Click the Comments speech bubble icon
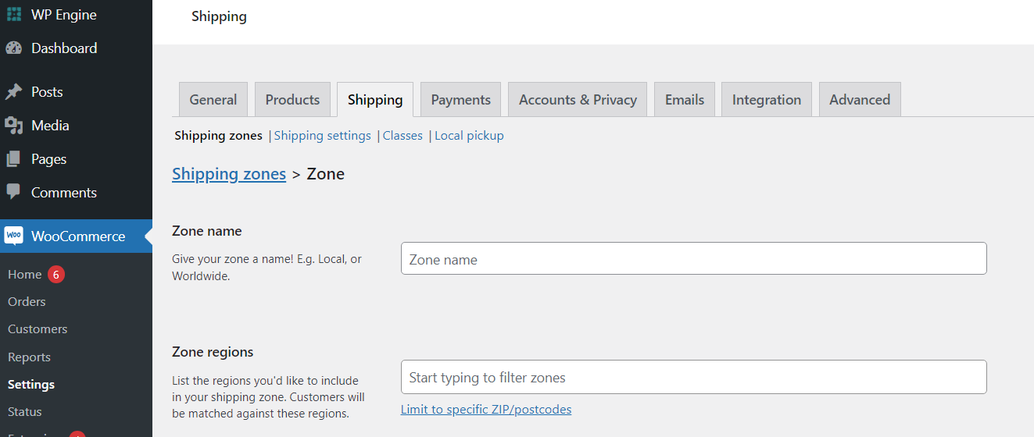1034x437 pixels. pos(13,192)
